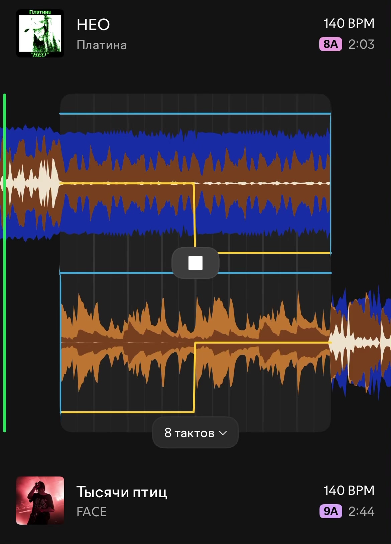Click the artist name FACE

(92, 512)
